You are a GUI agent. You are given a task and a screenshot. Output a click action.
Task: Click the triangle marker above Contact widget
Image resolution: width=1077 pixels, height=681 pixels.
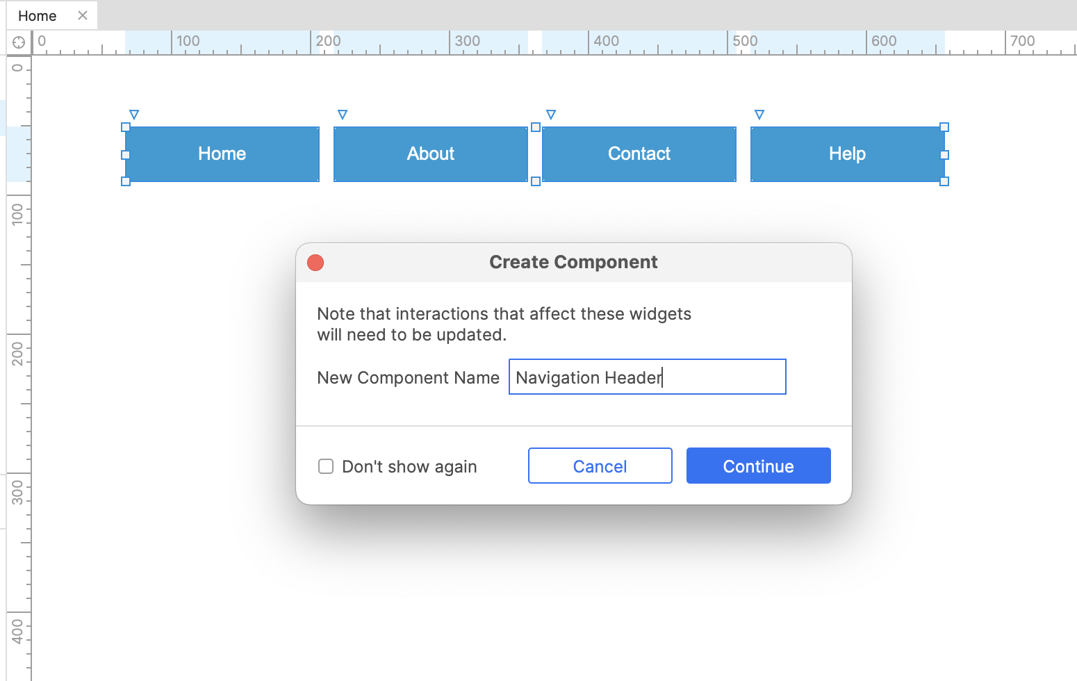pyautogui.click(x=551, y=115)
